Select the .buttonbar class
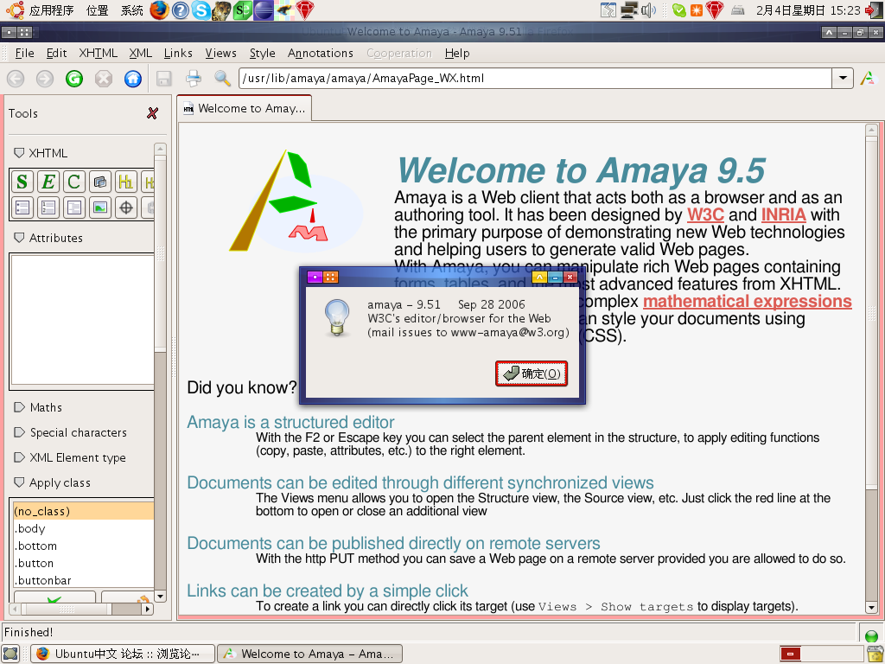The image size is (885, 664). 84,580
